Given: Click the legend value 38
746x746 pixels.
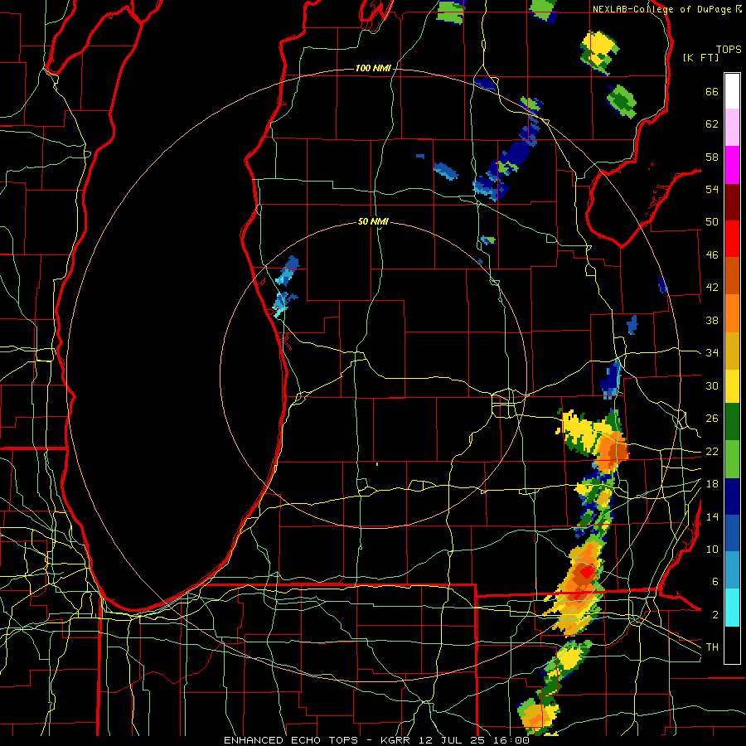Looking at the screenshot, I should 712,320.
